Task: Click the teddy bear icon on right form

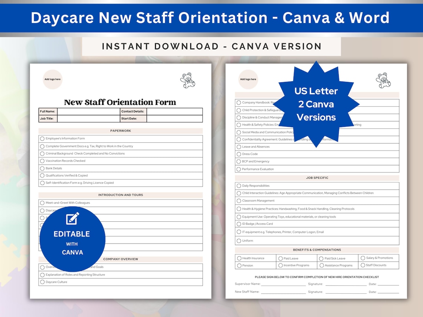Action: click(x=383, y=80)
